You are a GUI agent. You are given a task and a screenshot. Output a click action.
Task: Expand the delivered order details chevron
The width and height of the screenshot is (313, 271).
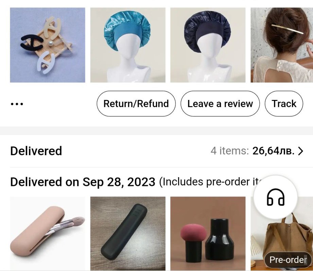click(x=301, y=151)
